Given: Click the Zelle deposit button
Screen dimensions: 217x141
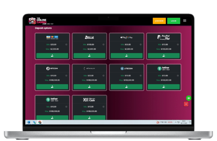Looking at the screenshot, I should click(x=89, y=56).
